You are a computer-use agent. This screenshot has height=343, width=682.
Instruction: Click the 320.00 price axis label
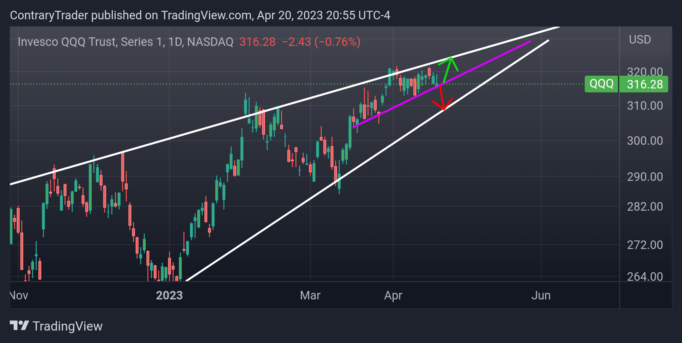[645, 71]
